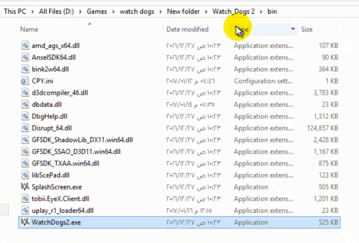Viewport: 359px width, 243px height.
Task: Select the uplay_r1_loader64.dll file icon
Action: click(25, 210)
